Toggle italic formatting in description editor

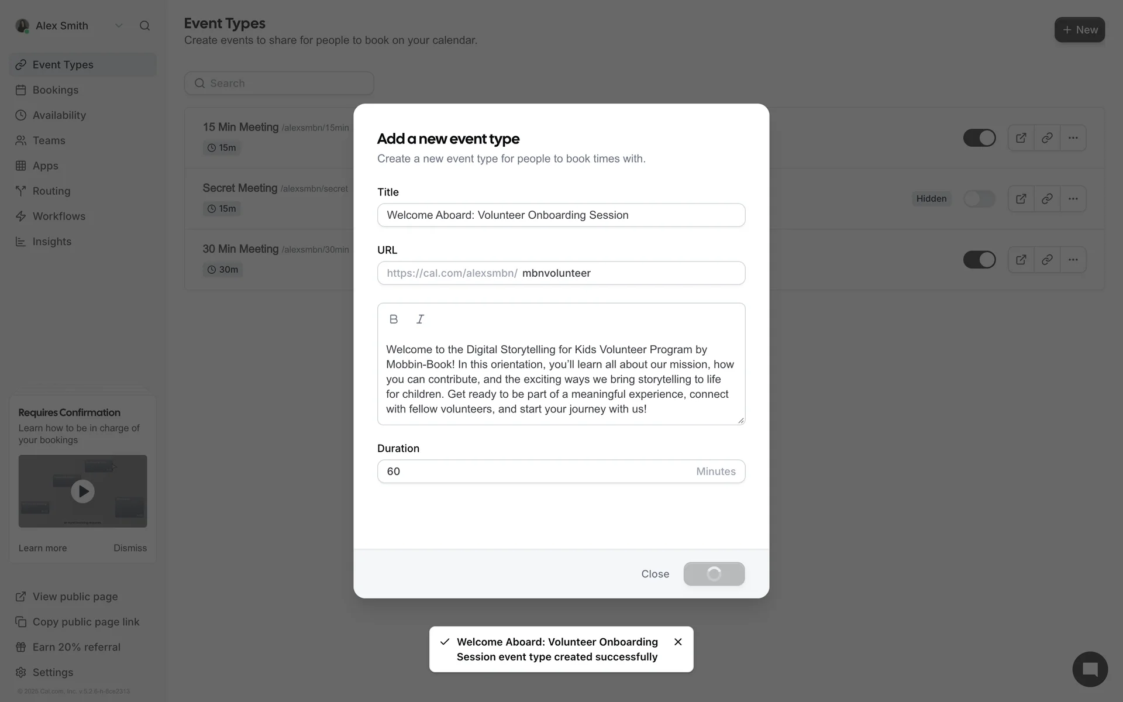pyautogui.click(x=420, y=319)
